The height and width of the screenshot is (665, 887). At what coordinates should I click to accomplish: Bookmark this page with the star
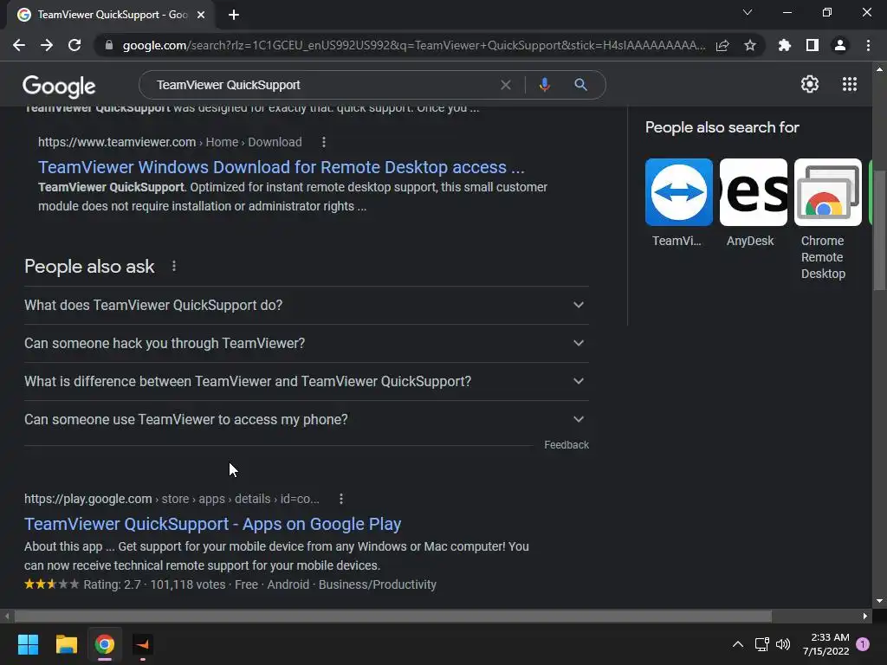[x=750, y=45]
